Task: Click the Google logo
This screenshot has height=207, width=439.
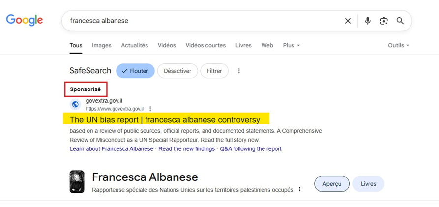Action: click(x=24, y=20)
